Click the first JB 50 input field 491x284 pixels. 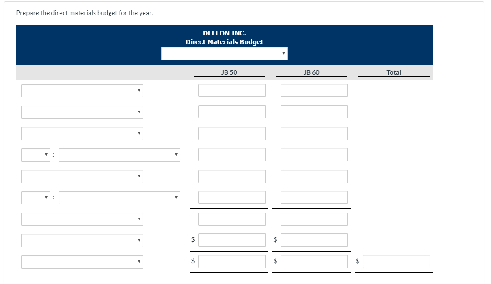231,90
